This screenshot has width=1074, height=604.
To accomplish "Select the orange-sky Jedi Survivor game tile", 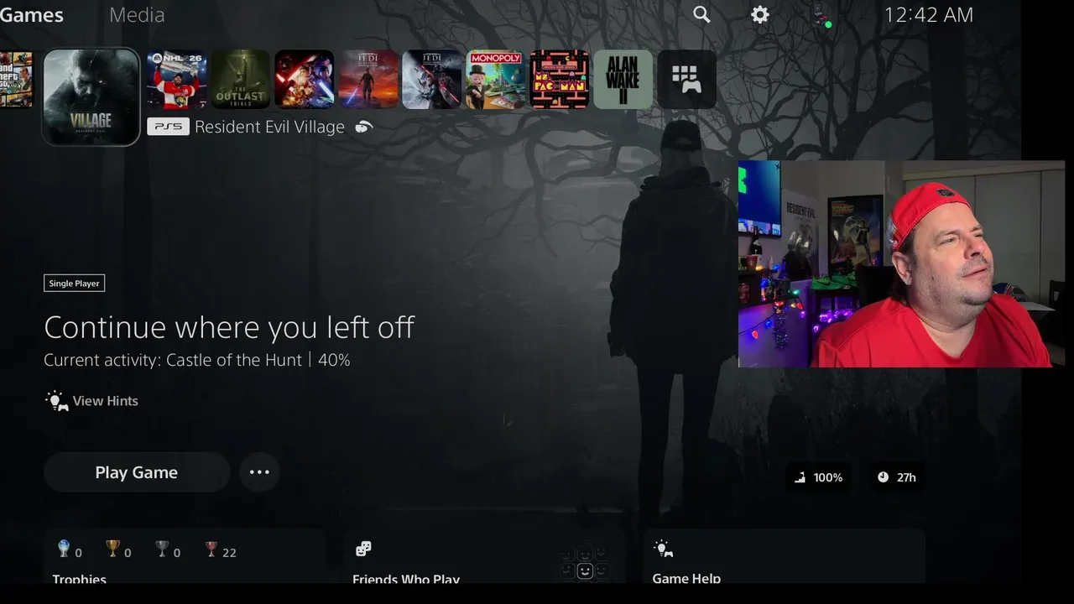I will [368, 80].
